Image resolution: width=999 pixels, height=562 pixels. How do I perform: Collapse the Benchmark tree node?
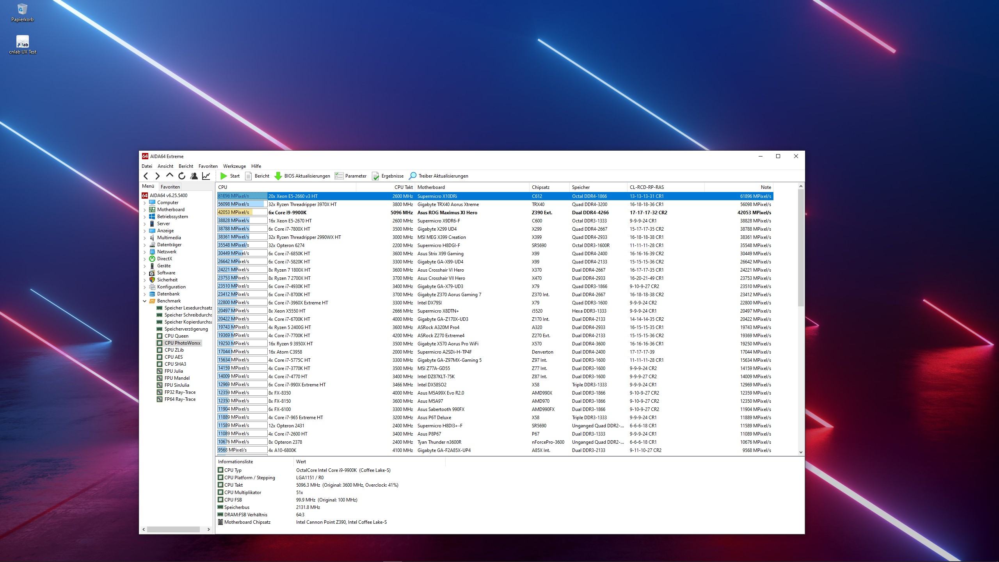coord(144,301)
